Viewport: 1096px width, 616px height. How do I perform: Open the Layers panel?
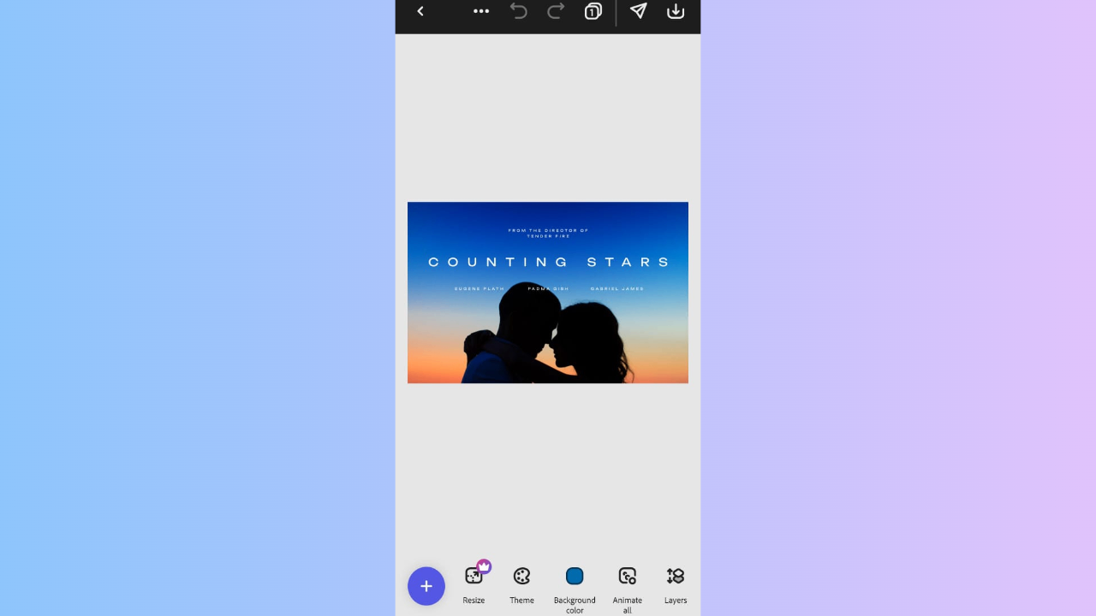coord(675,576)
